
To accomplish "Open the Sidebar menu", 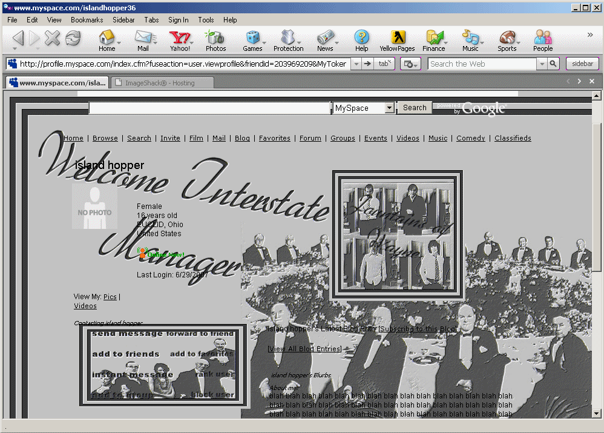I will [x=123, y=20].
